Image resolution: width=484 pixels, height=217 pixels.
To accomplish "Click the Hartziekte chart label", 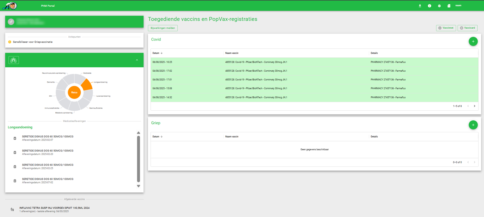I will 87,73.
